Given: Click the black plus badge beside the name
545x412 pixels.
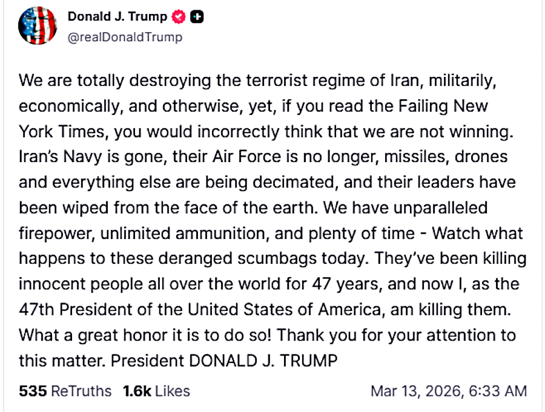Looking at the screenshot, I should [196, 18].
